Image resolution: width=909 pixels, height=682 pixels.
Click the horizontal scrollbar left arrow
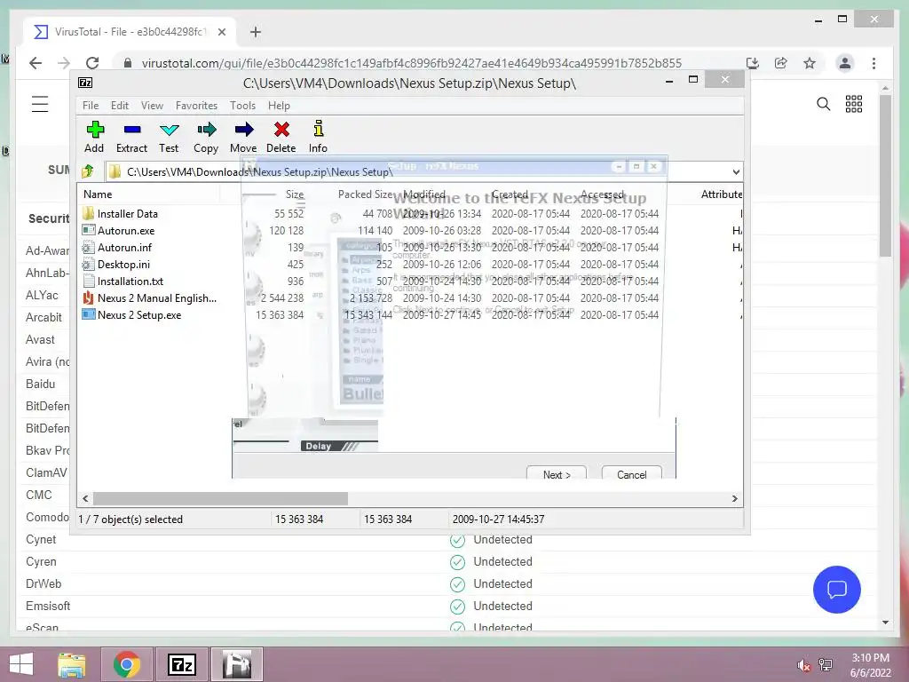click(86, 498)
